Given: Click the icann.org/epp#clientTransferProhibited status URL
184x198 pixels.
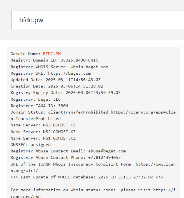Looking at the screenshot, I should pos(143,112).
